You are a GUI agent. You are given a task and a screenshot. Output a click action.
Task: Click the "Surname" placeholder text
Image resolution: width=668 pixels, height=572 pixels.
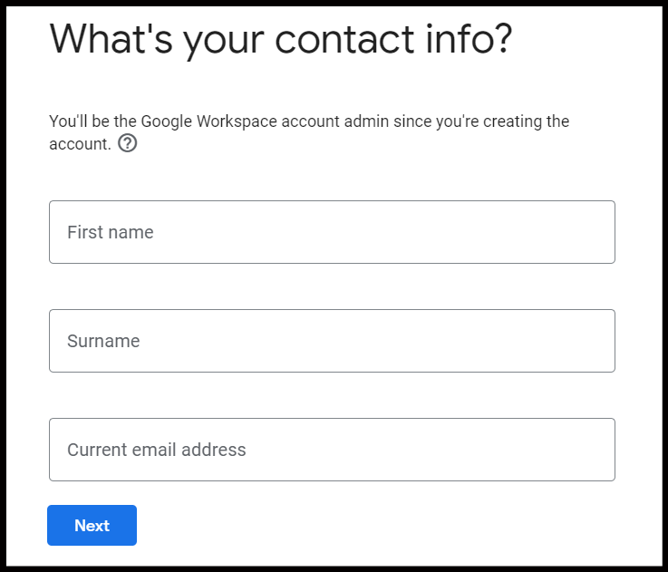pyautogui.click(x=103, y=341)
